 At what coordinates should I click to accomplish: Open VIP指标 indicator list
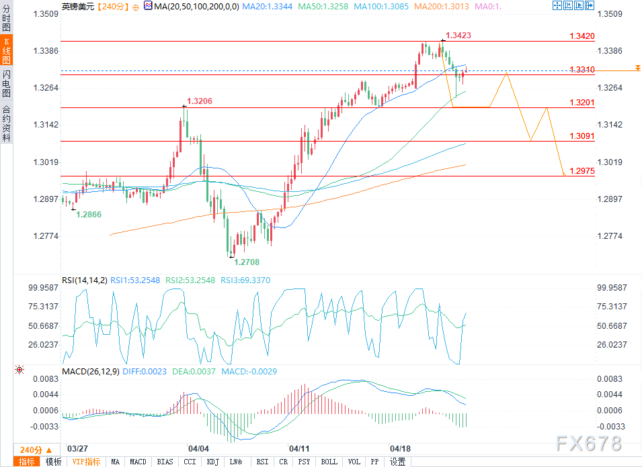click(87, 462)
